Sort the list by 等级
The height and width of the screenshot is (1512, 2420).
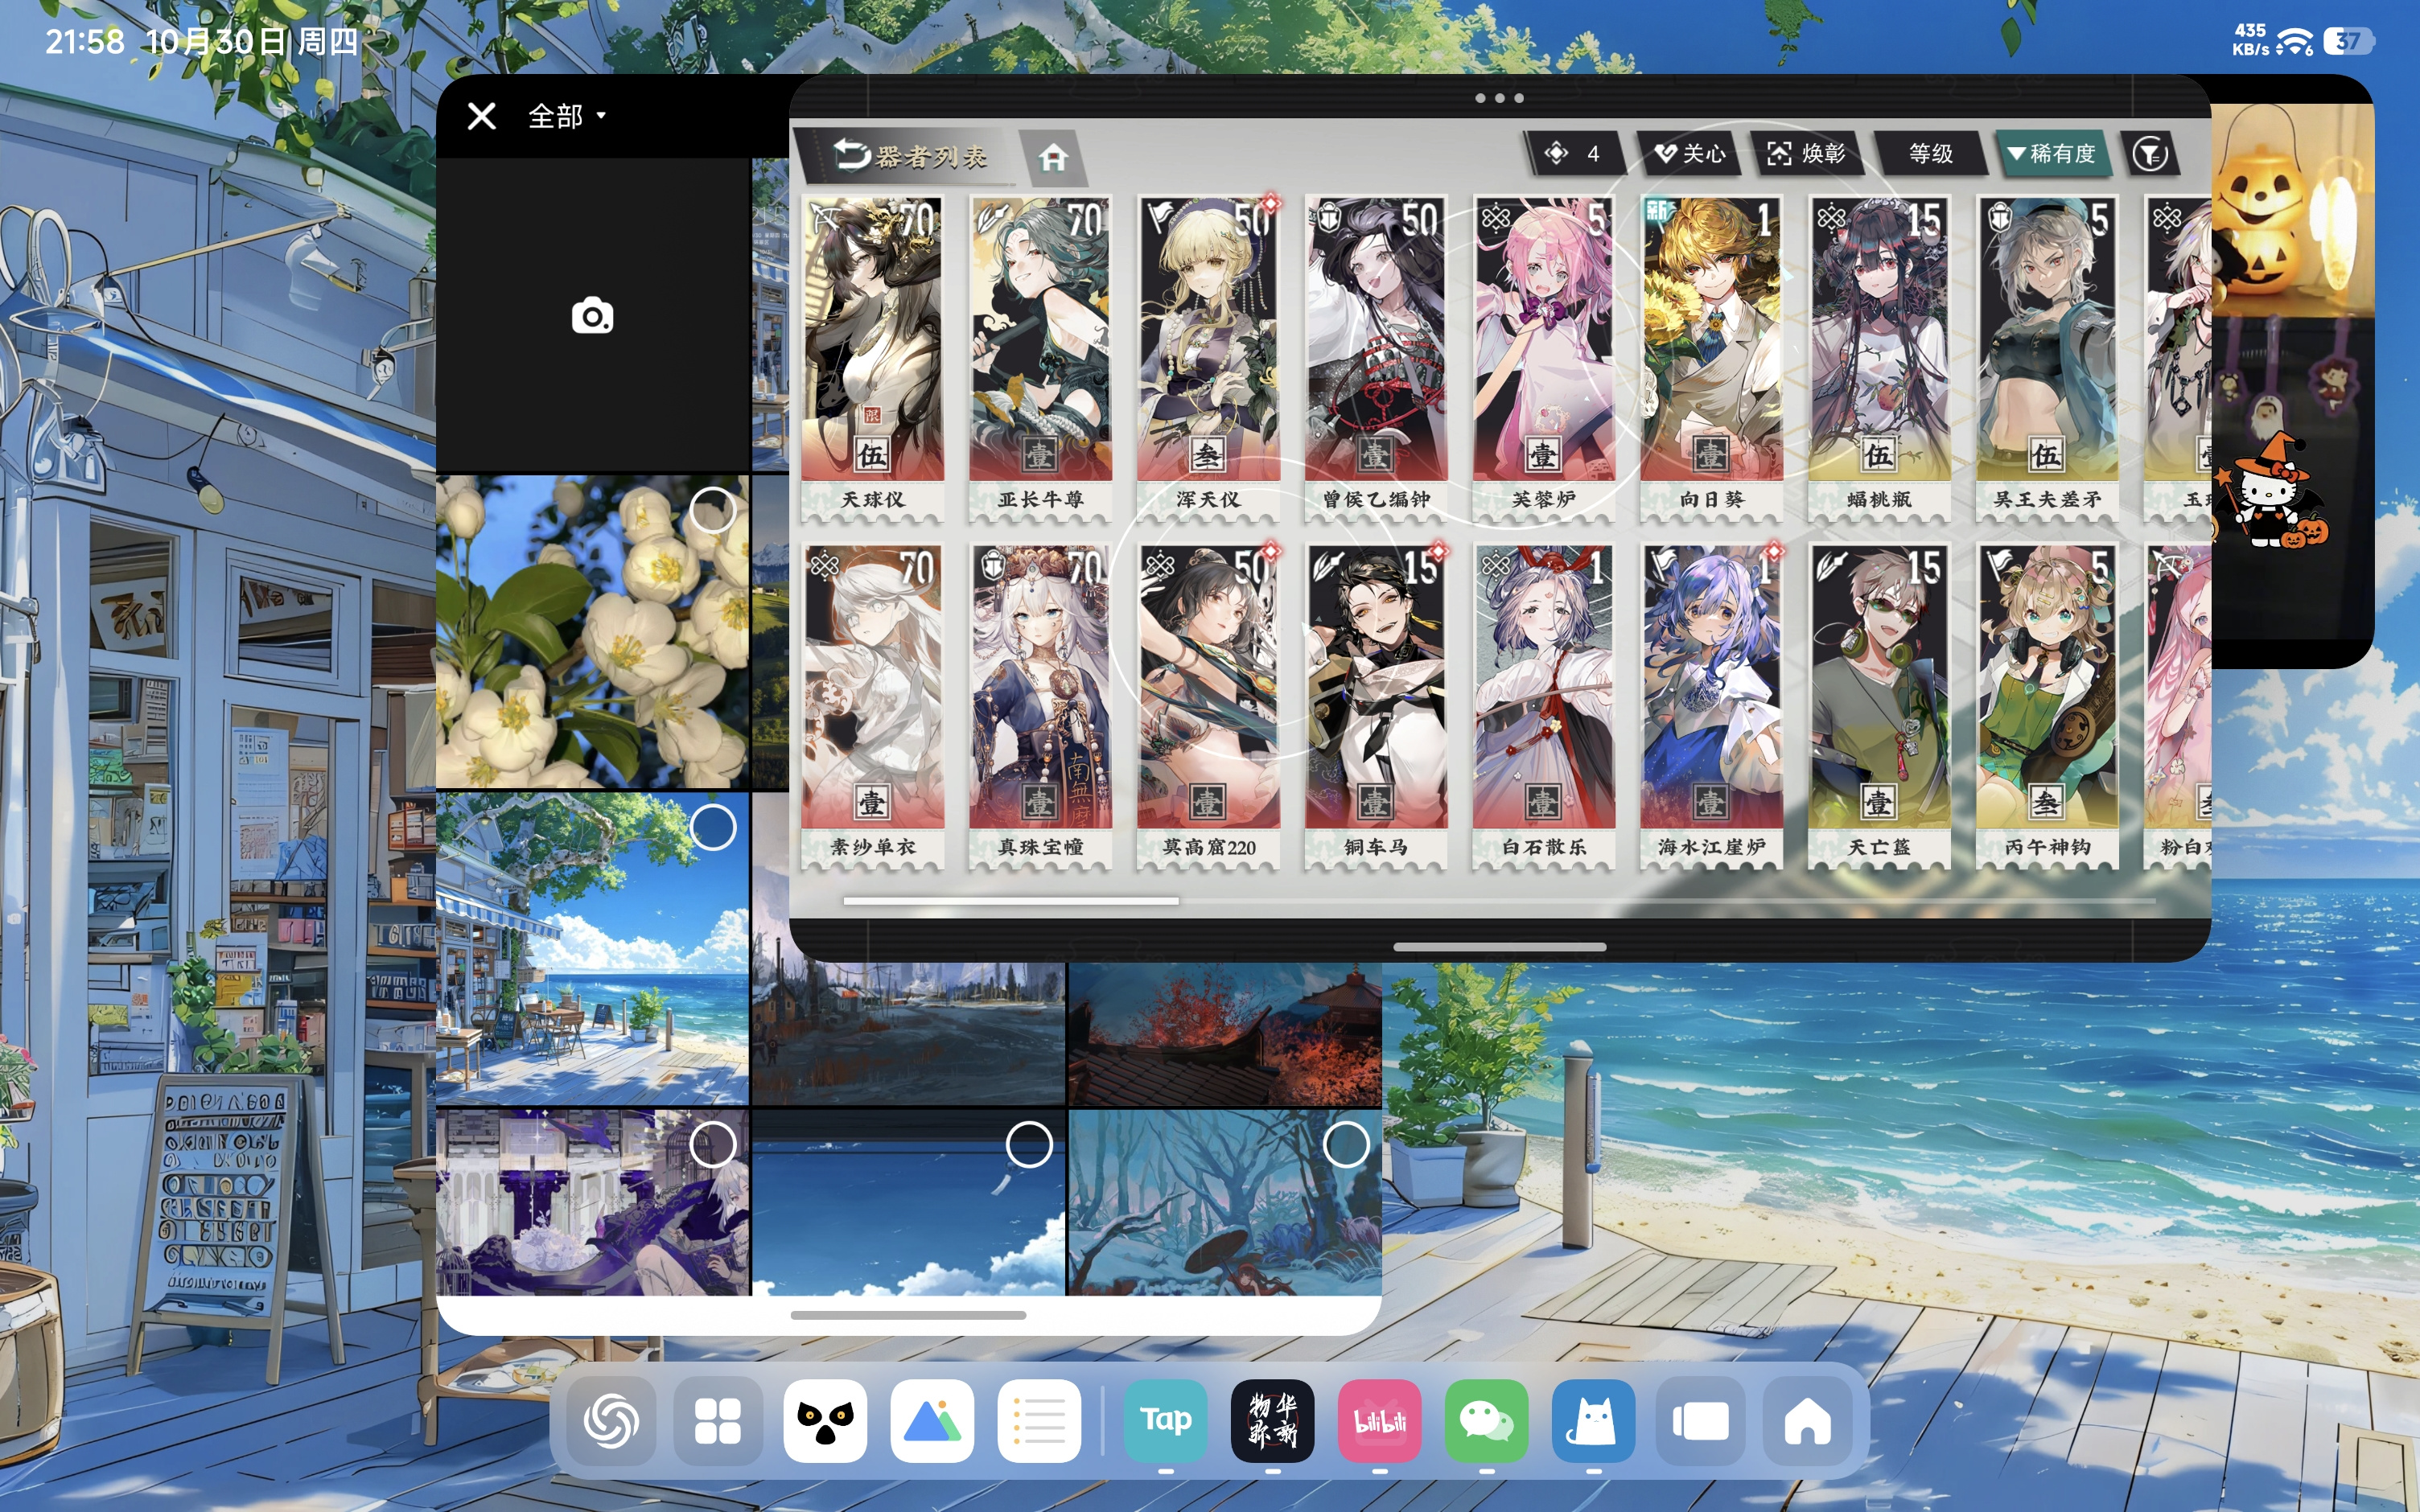coord(1930,154)
